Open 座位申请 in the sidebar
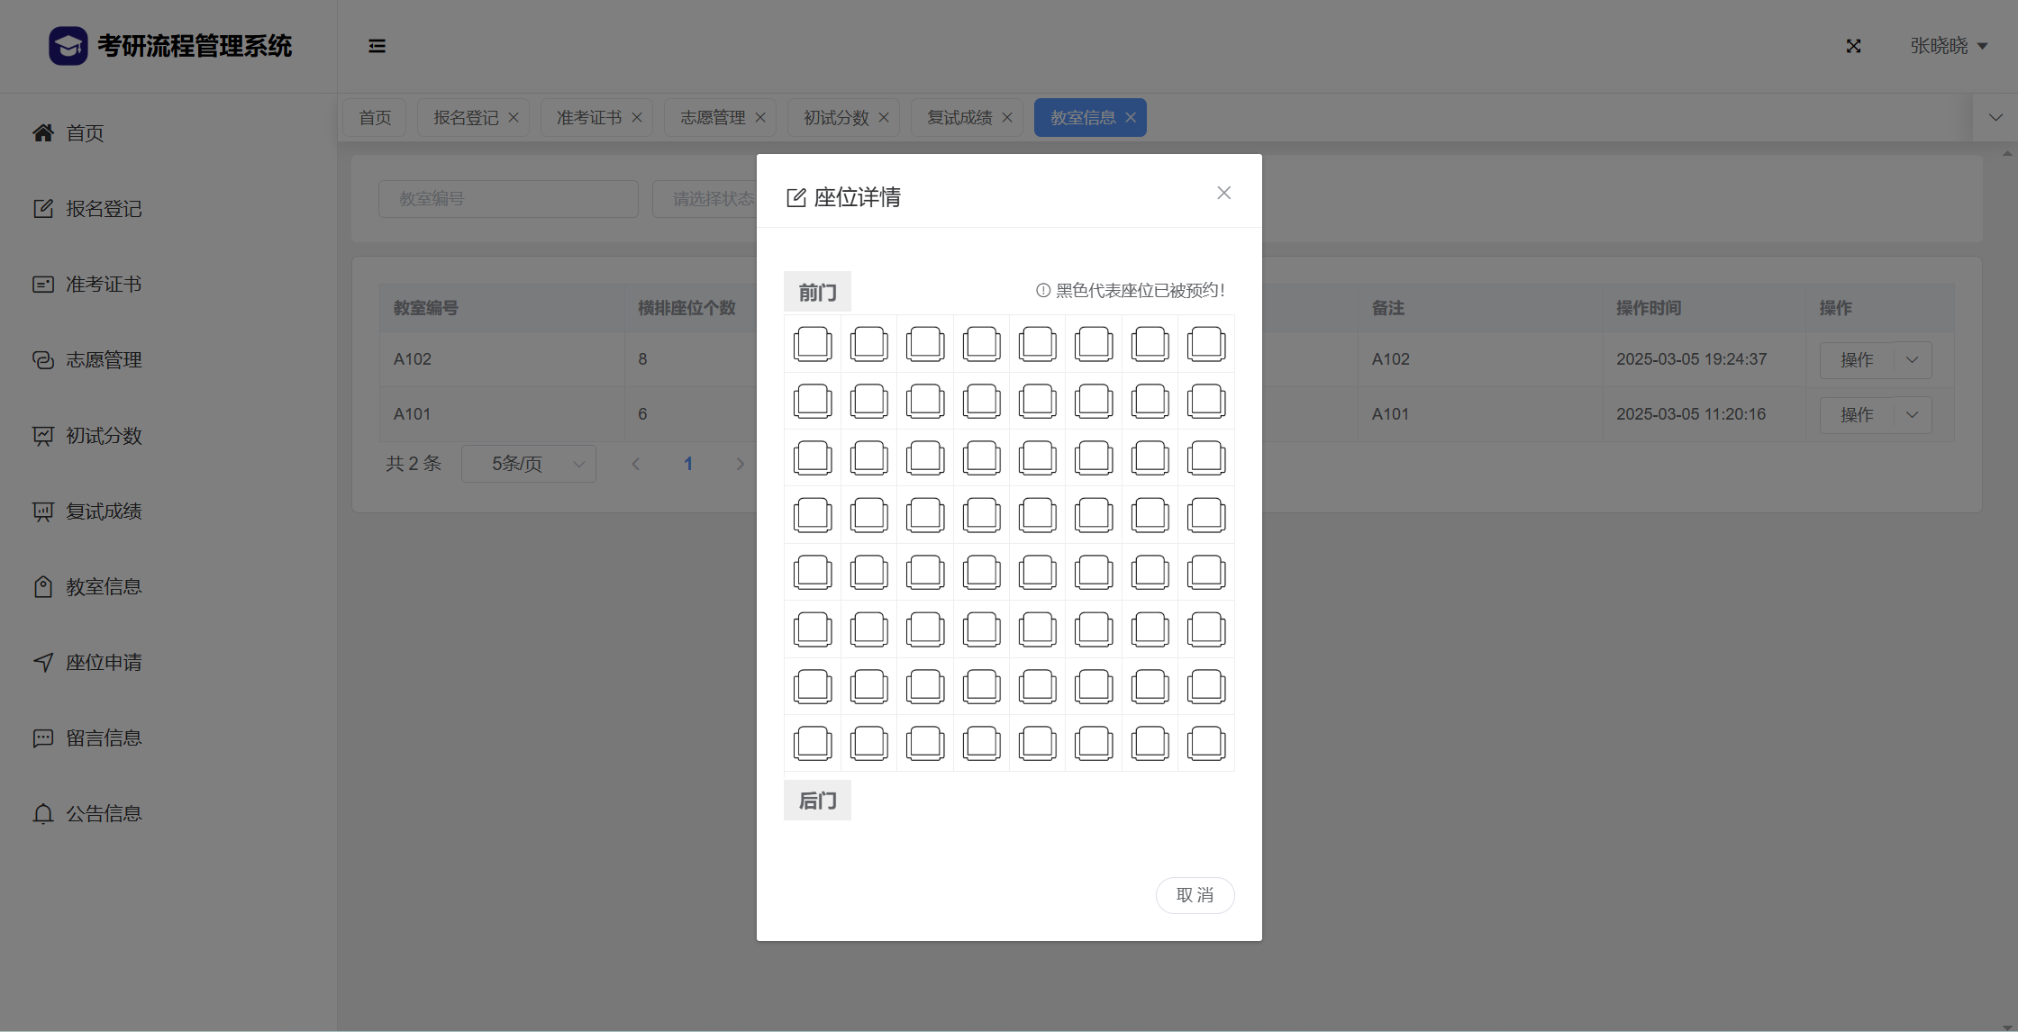The image size is (2018, 1032). [x=104, y=663]
